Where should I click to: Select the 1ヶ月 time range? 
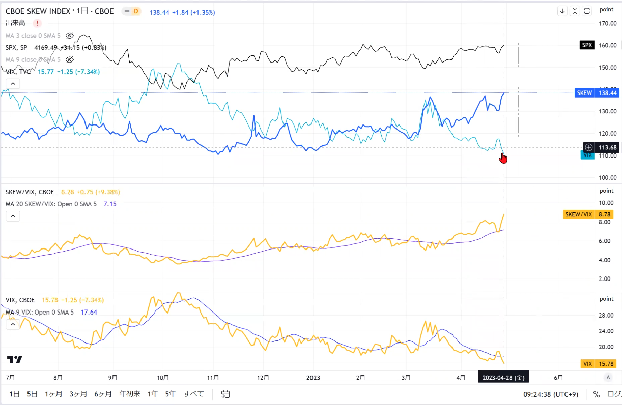53,394
